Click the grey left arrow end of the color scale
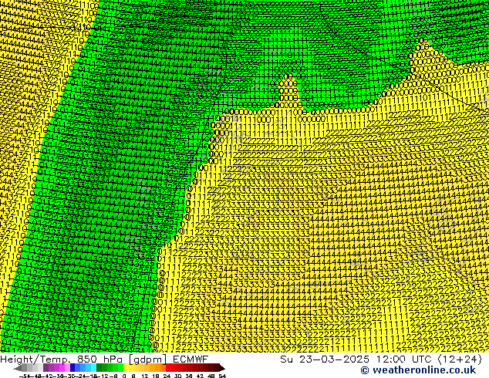Viewport: 489px width, 378px height. coord(18,368)
